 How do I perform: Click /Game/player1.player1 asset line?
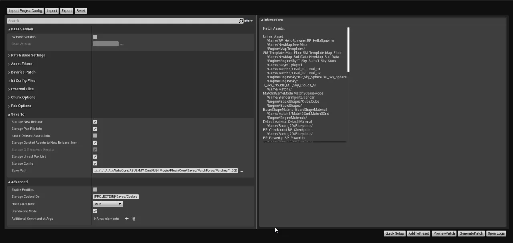coord(284,65)
